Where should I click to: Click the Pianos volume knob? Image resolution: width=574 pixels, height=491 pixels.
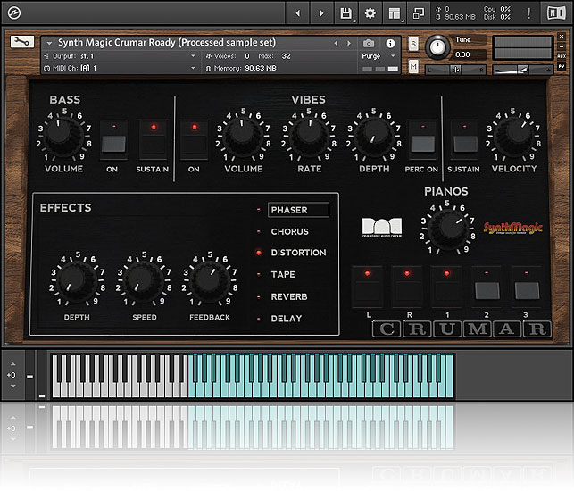(447, 227)
